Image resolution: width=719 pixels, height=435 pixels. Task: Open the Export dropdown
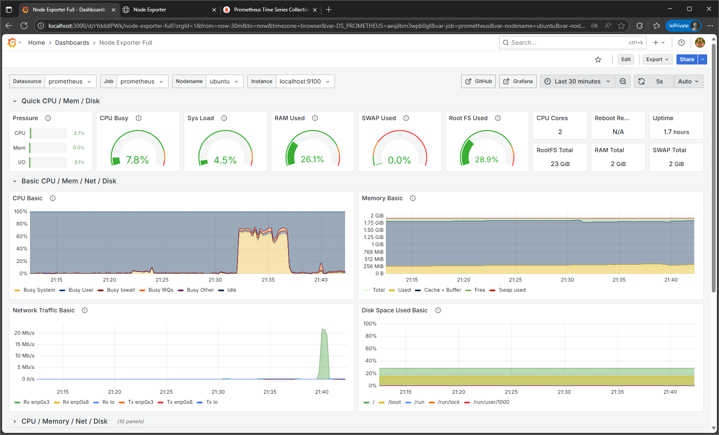658,59
